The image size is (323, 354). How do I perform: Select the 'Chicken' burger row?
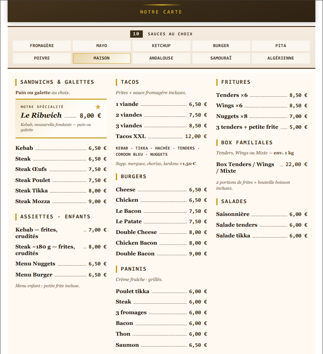(x=161, y=200)
